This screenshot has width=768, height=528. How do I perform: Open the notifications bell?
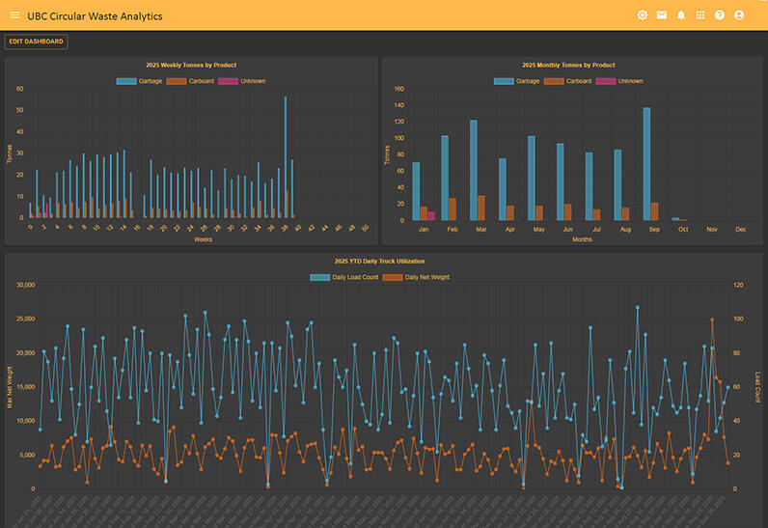point(681,15)
